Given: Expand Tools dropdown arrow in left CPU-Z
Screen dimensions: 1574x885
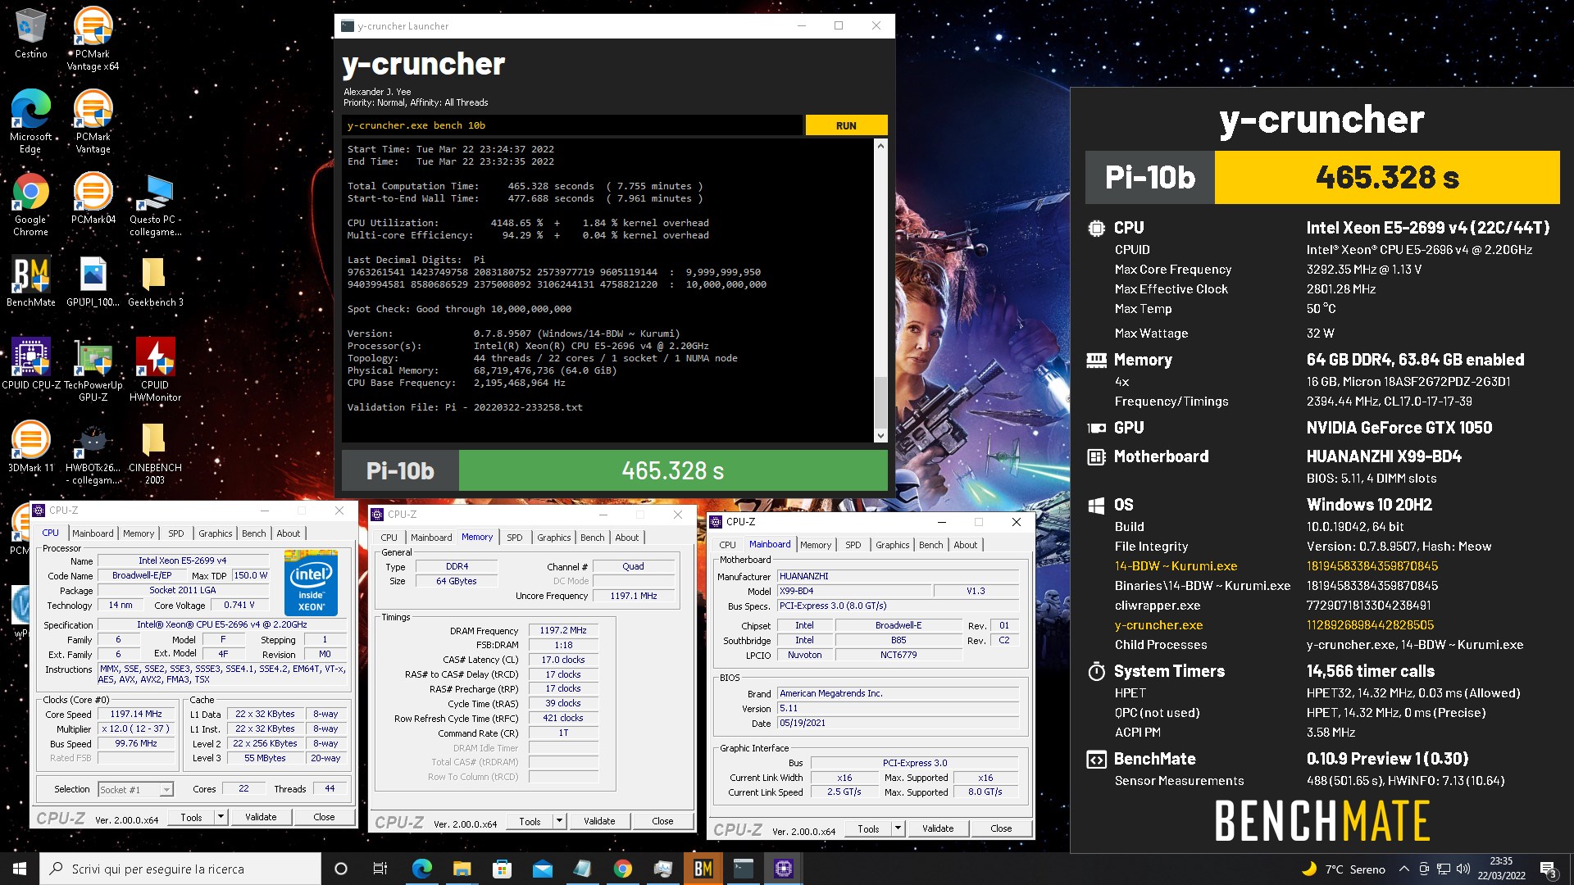Looking at the screenshot, I should (x=220, y=817).
